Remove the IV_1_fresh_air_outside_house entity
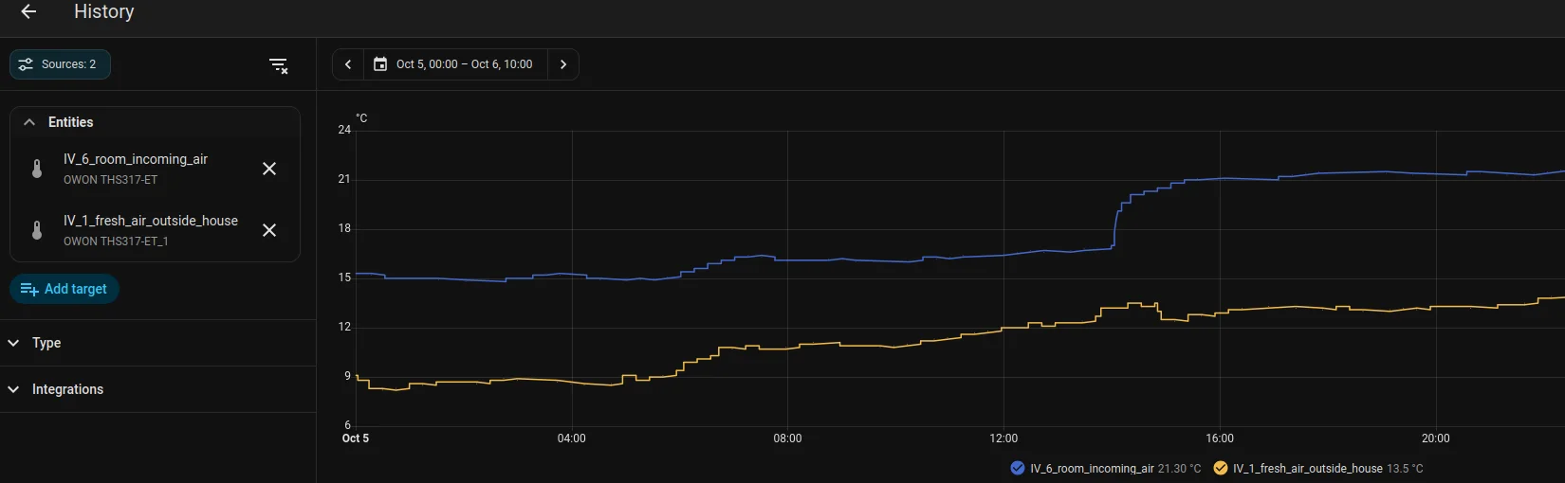This screenshot has height=483, width=1565. tap(269, 230)
